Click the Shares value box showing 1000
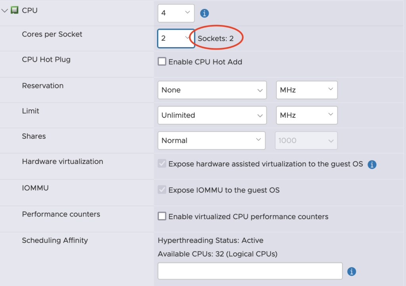This screenshot has height=286, width=406. 306,141
